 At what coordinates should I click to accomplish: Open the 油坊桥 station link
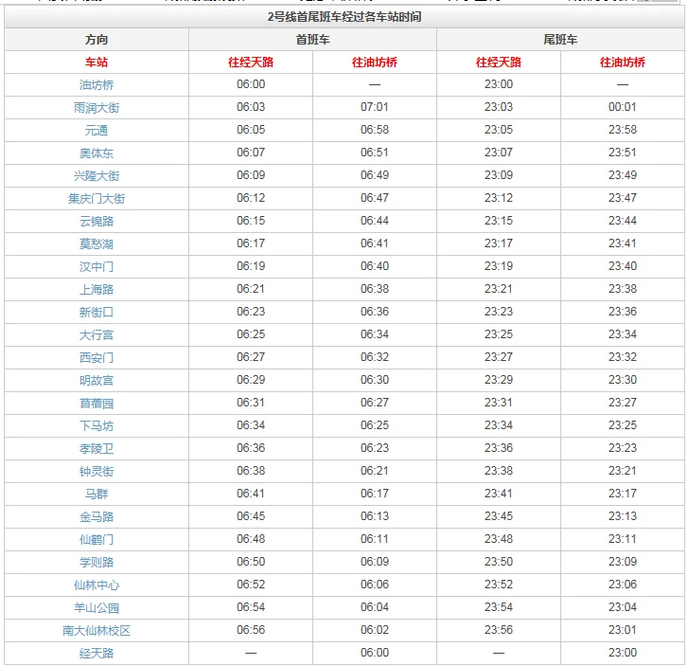pyautogui.click(x=97, y=84)
